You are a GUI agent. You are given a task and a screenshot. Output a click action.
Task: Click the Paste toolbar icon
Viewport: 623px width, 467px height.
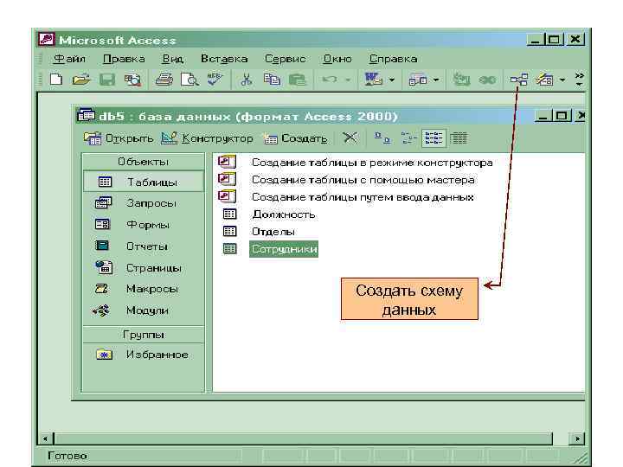[297, 80]
